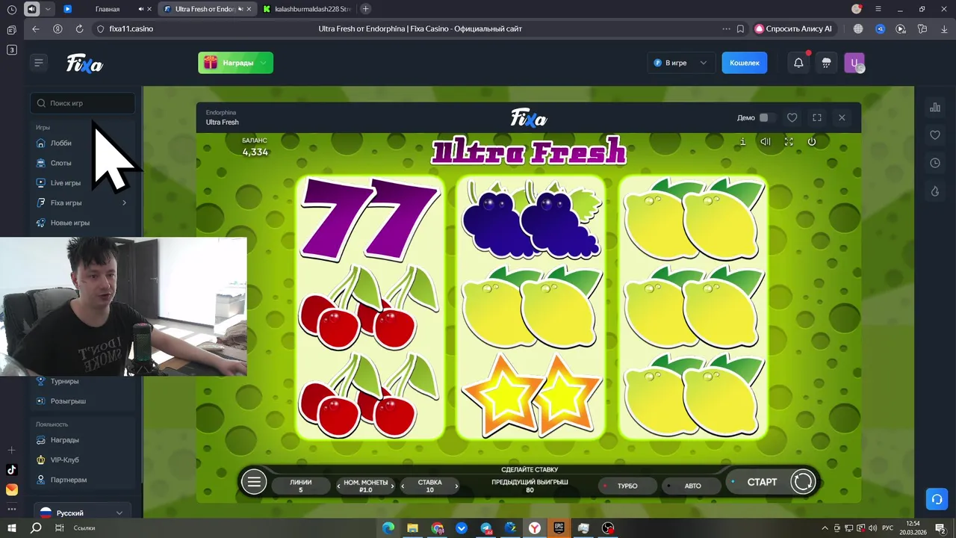The width and height of the screenshot is (956, 538).
Task: Click Спросить Алису AI button
Action: (794, 28)
